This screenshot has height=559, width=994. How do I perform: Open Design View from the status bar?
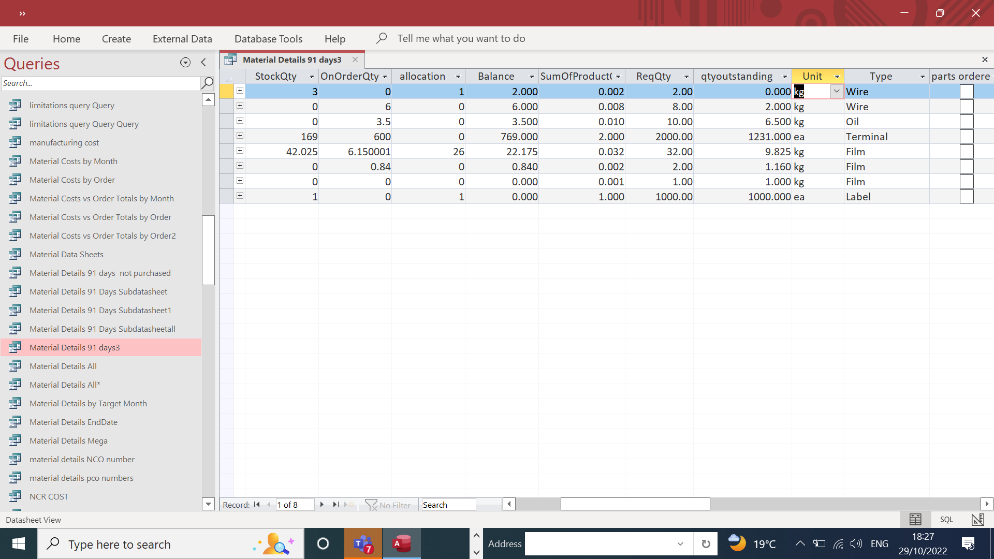click(977, 520)
